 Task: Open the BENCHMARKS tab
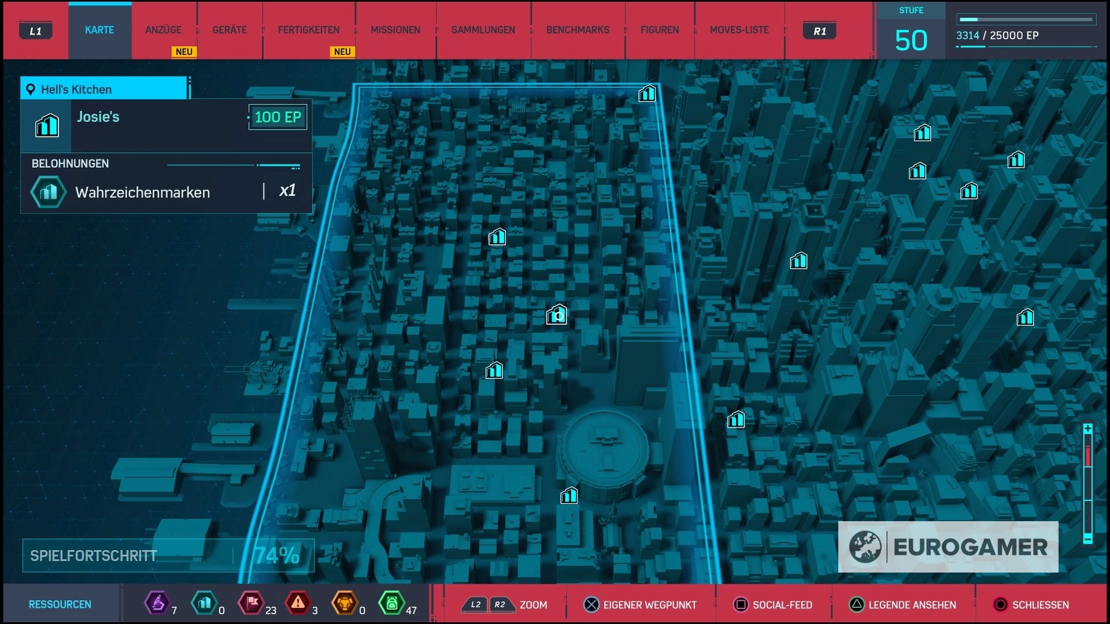click(x=578, y=30)
